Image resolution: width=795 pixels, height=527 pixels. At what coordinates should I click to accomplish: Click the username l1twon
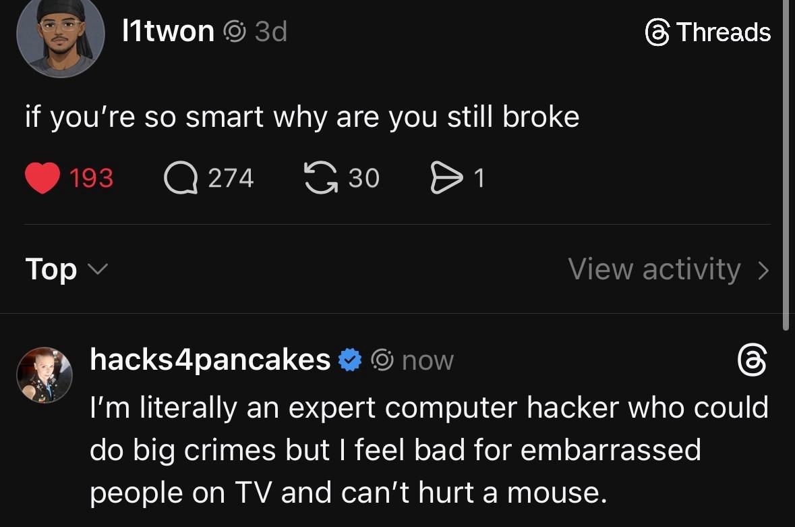169,30
